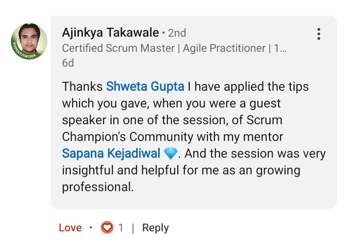This screenshot has height=243, width=348.
Task: Click the blue diamond emoji after Sapana Kejadiwal
Action: click(x=170, y=154)
